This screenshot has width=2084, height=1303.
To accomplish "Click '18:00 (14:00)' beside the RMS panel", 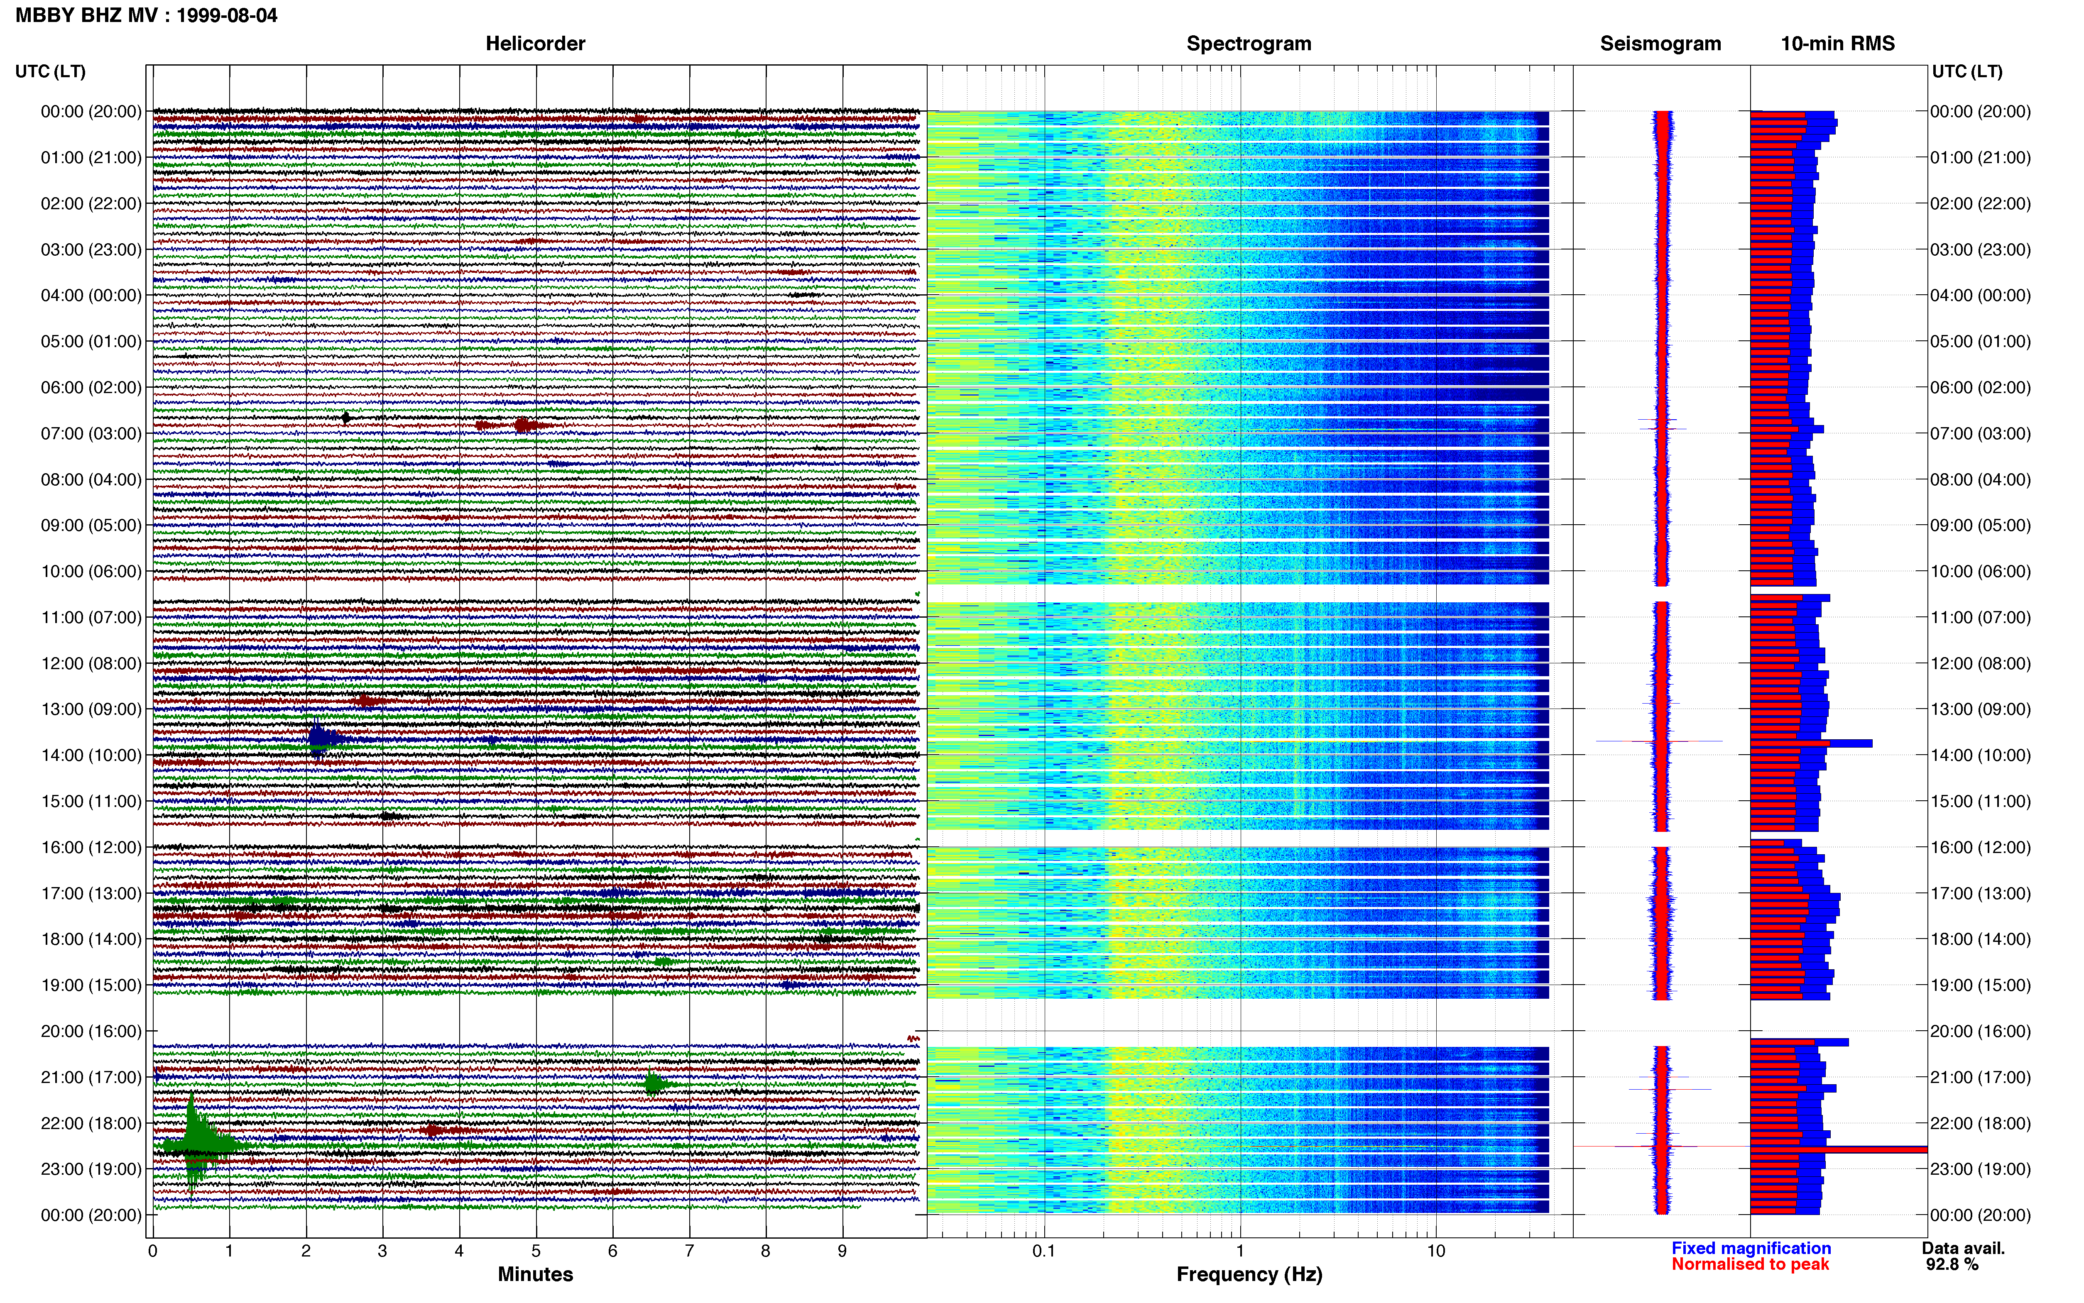I will (x=1981, y=939).
